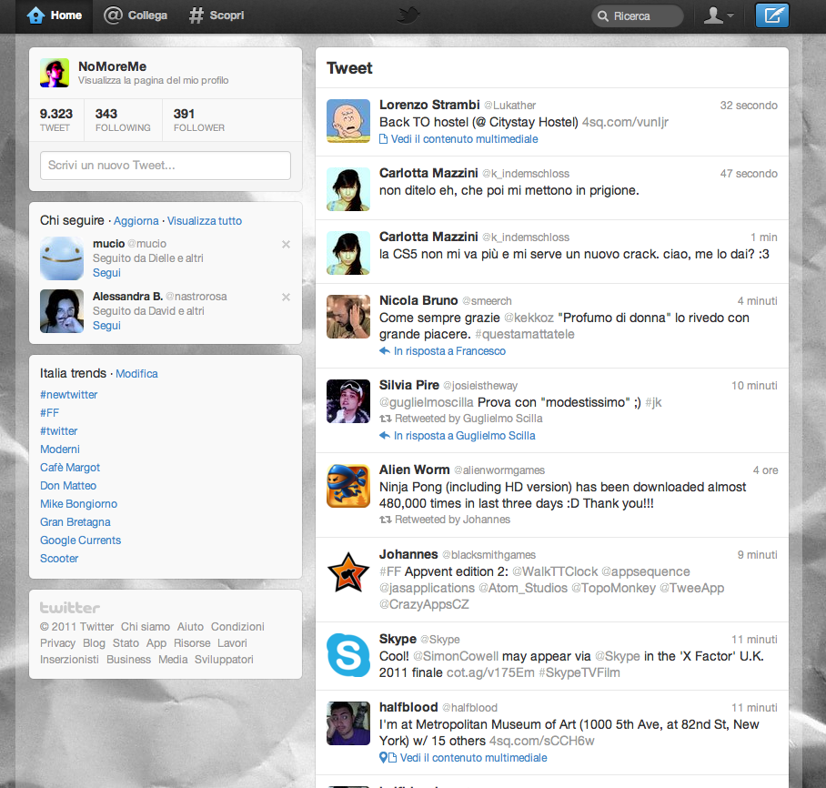Click the Ricerca search field
826x788 pixels.
[x=638, y=15]
